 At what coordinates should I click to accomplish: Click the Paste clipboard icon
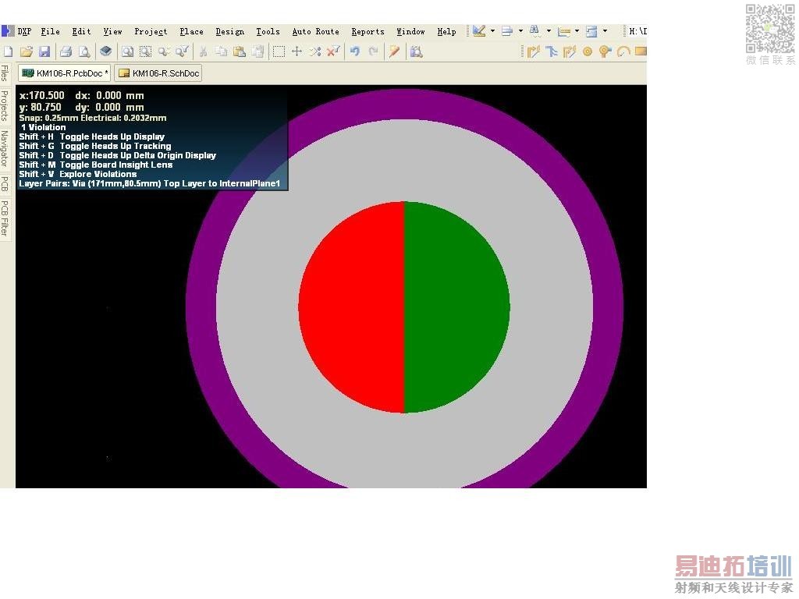click(240, 51)
